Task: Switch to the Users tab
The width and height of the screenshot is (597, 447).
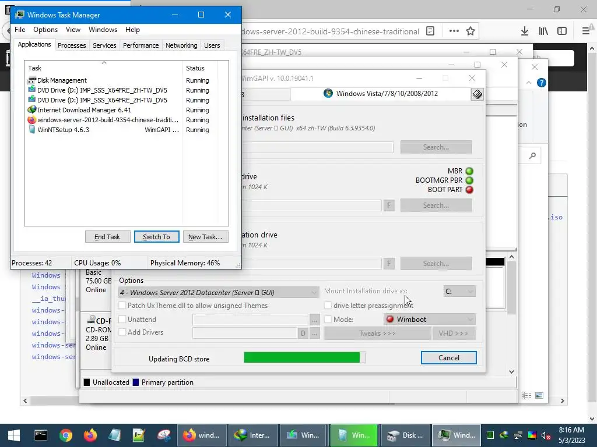Action: pyautogui.click(x=212, y=45)
